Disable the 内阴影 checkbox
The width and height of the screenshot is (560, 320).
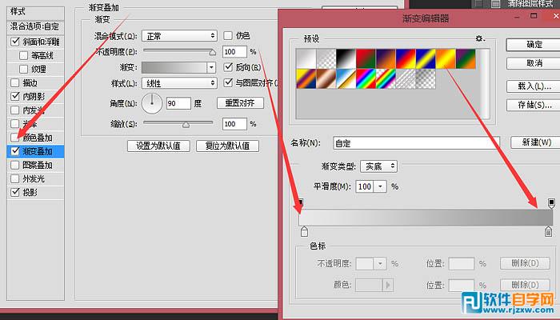tap(15, 96)
